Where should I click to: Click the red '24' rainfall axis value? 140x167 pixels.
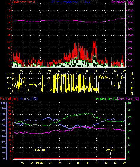click(x=9, y=114)
